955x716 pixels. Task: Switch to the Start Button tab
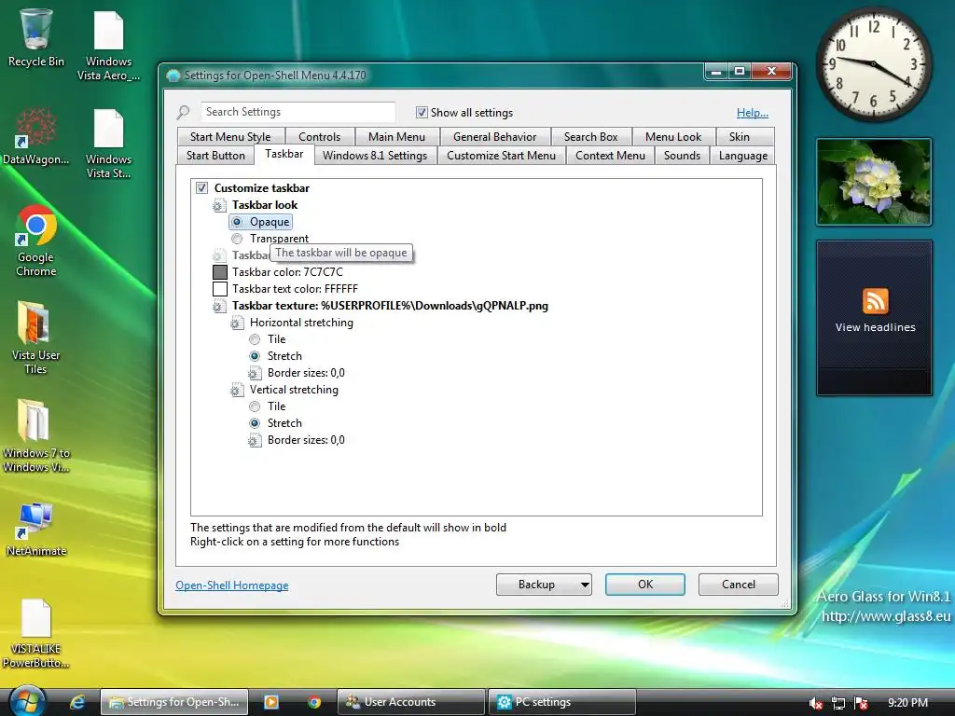point(215,156)
